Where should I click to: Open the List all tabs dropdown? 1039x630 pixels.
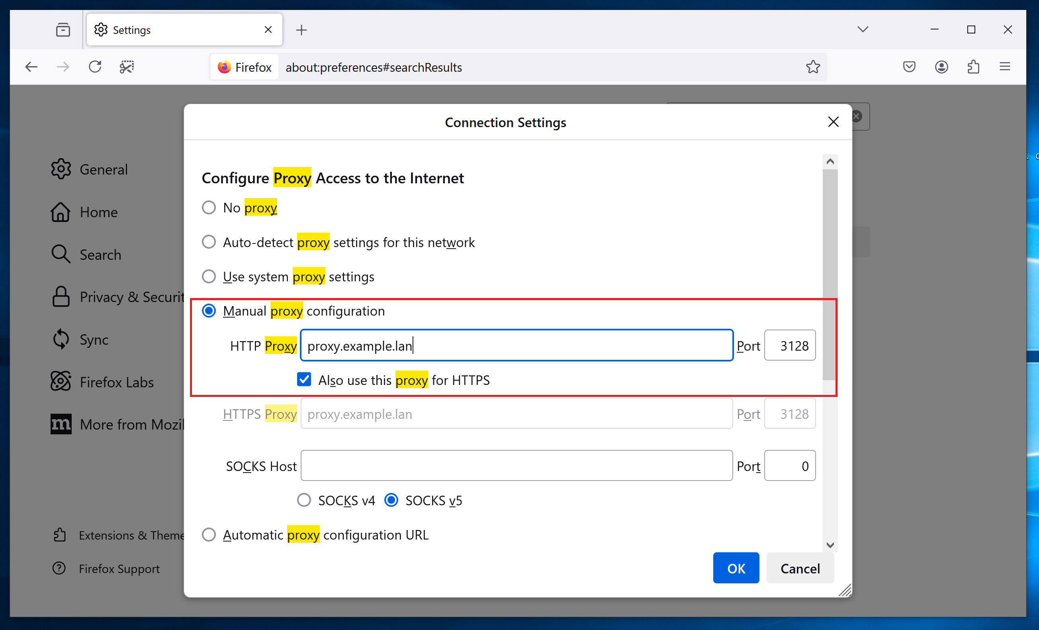(x=863, y=29)
